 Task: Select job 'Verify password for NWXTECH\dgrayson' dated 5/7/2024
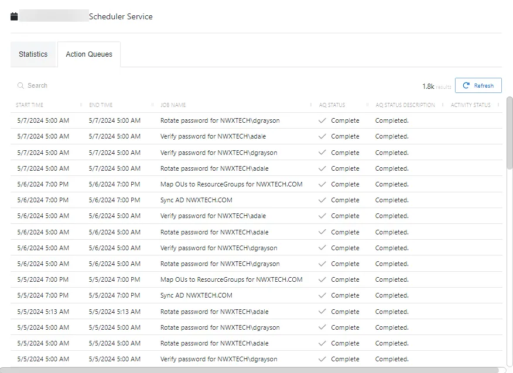tap(218, 153)
